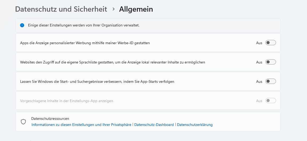Screen dimensions: 307x141
Task: Click the 'Aus' status beside Werbe-ID toggle
Action: (259, 43)
